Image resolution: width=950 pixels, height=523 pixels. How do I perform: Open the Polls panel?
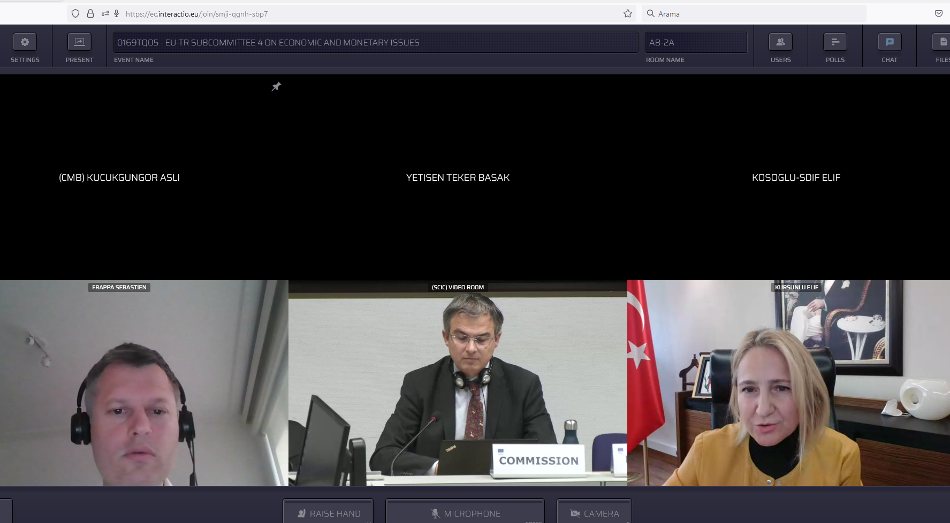tap(835, 42)
